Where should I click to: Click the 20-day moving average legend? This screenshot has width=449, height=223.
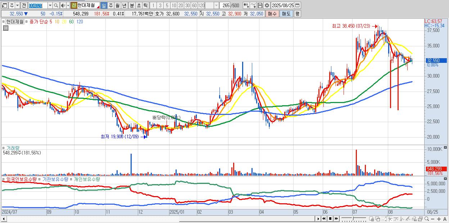point(64,22)
